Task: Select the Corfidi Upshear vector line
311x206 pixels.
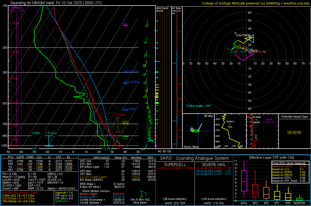Action: coord(102,202)
